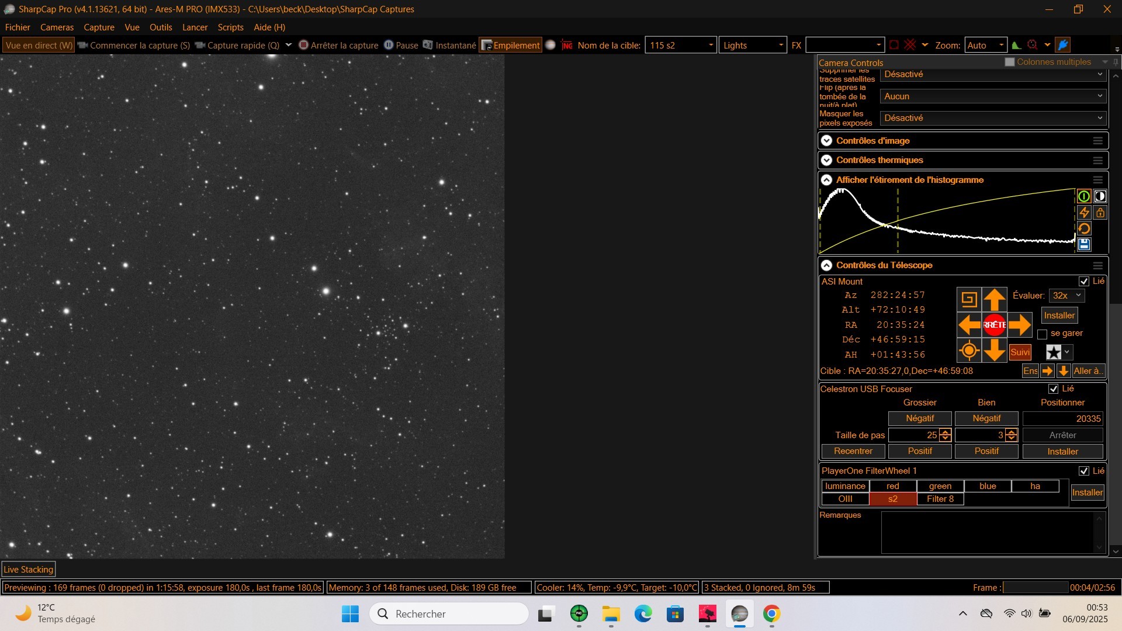Enable the se garer checkbox

click(1042, 334)
